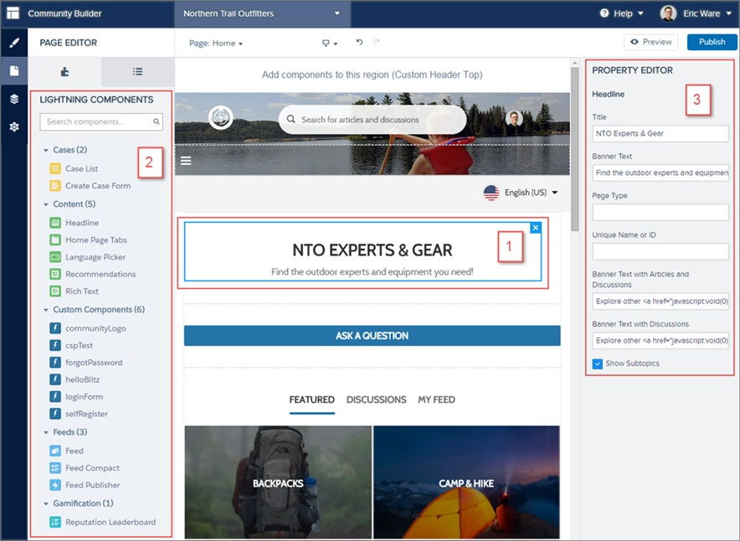Select the cspTest lightning icon
Screen dimensions: 740x541
(x=55, y=346)
